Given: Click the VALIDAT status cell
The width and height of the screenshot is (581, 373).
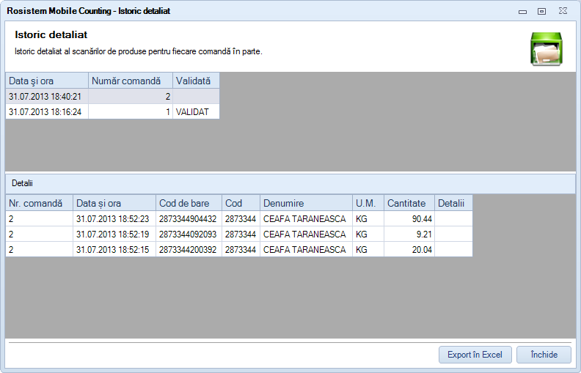Looking at the screenshot, I should (195, 112).
